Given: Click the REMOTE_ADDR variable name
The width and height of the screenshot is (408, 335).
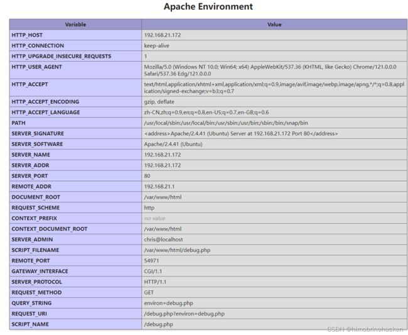Looking at the screenshot, I should click(31, 187).
